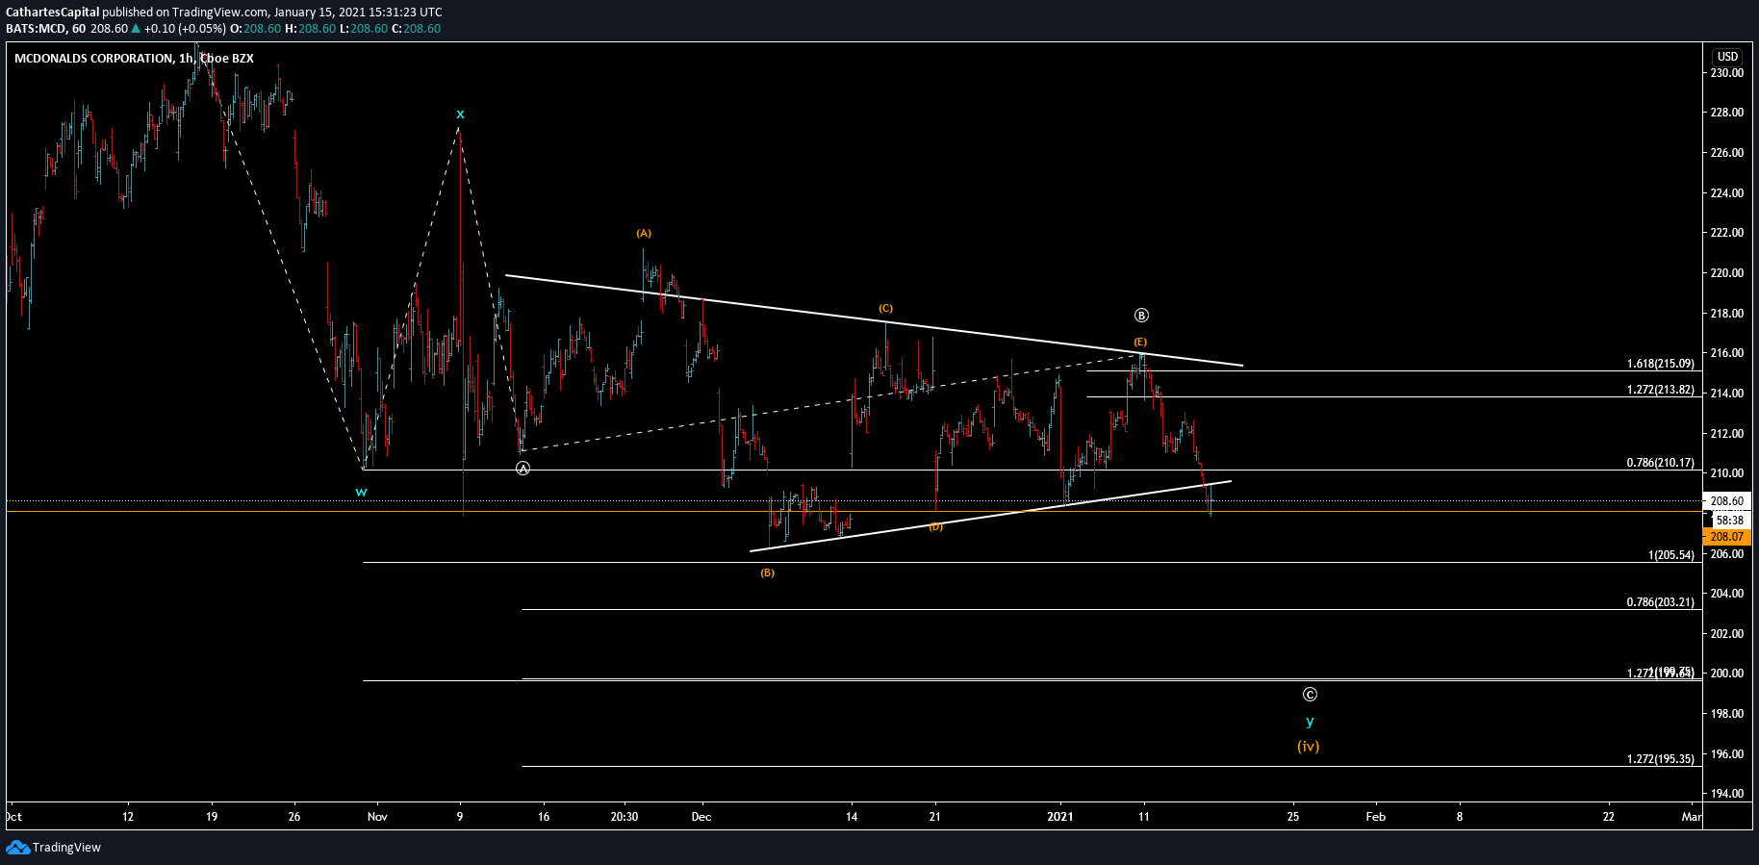
Task: Click the Feb label on time axis
Action: pyautogui.click(x=1376, y=817)
